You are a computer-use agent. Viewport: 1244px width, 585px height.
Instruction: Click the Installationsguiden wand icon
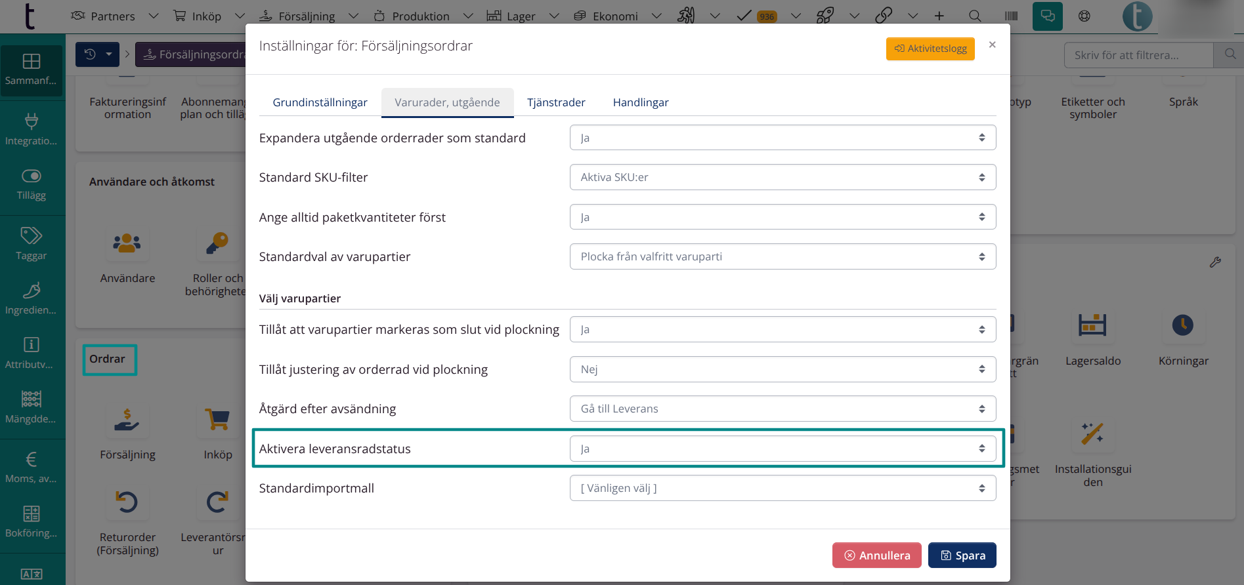point(1092,434)
